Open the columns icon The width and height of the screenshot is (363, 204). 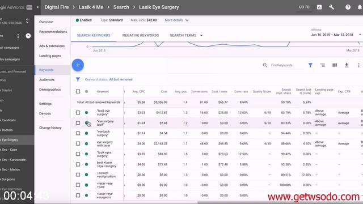click(335, 65)
